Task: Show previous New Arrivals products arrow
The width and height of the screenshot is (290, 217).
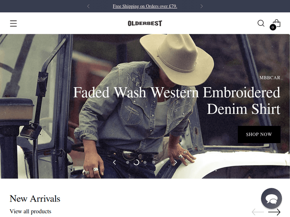Action: 258,212
